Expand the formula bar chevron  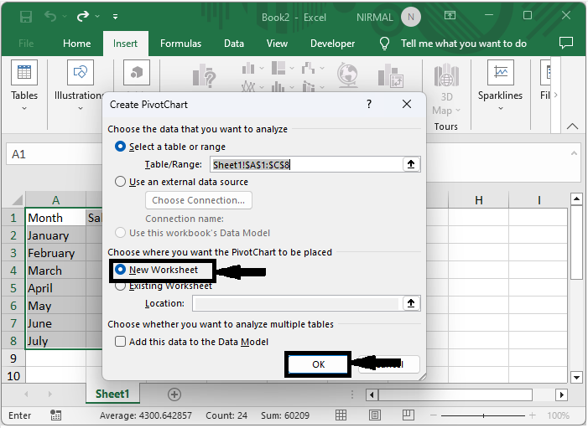574,153
